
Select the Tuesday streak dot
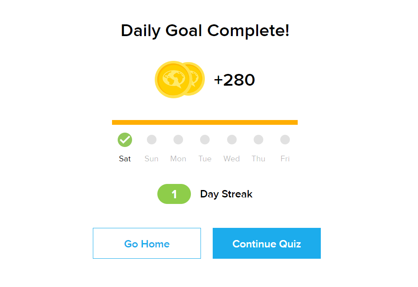(205, 140)
